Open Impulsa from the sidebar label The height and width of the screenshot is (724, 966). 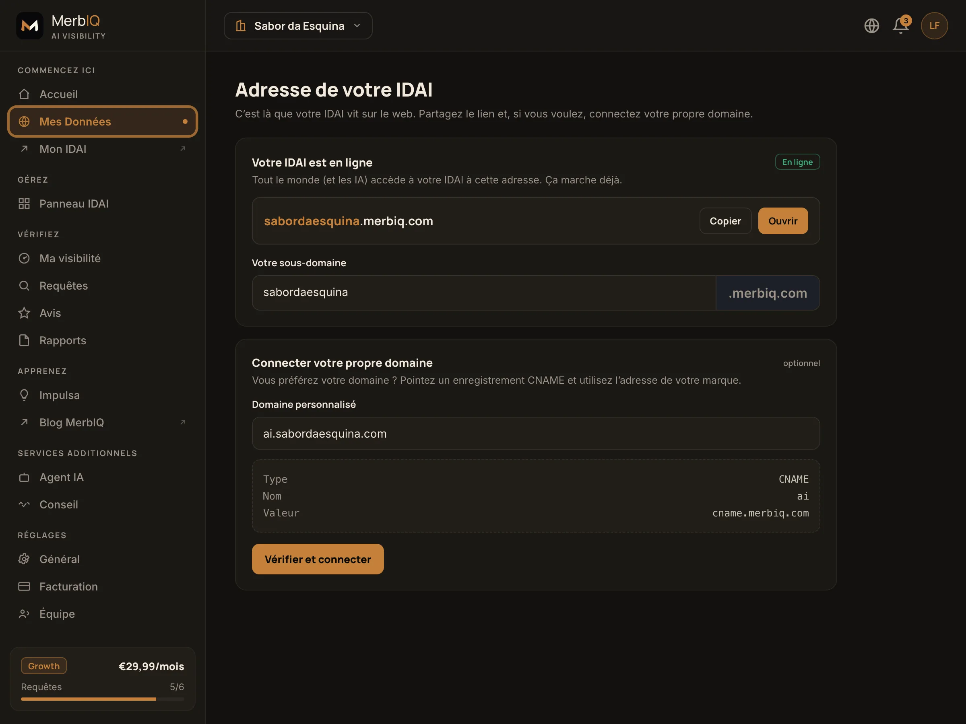tap(60, 395)
